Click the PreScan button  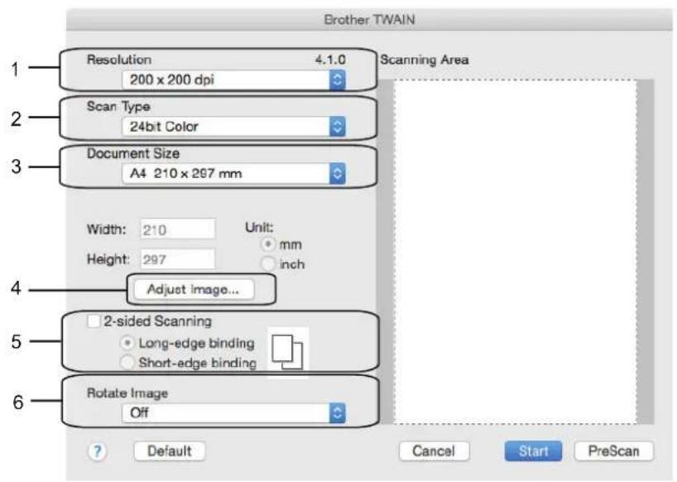[x=613, y=451]
